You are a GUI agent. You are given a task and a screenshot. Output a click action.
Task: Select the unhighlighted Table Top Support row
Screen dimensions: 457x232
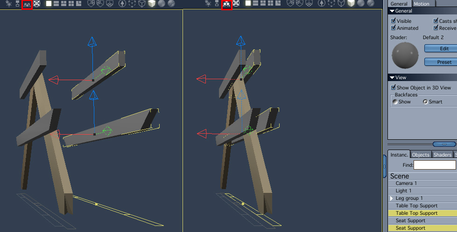(422, 205)
